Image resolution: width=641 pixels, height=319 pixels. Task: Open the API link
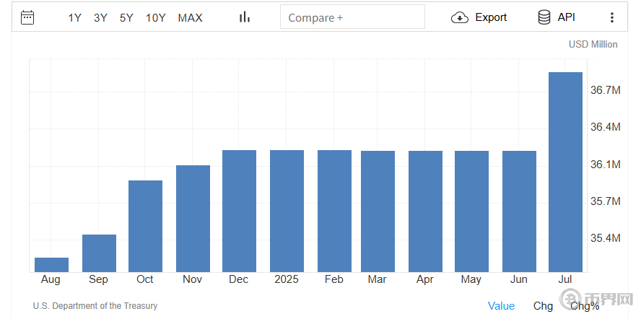(567, 17)
